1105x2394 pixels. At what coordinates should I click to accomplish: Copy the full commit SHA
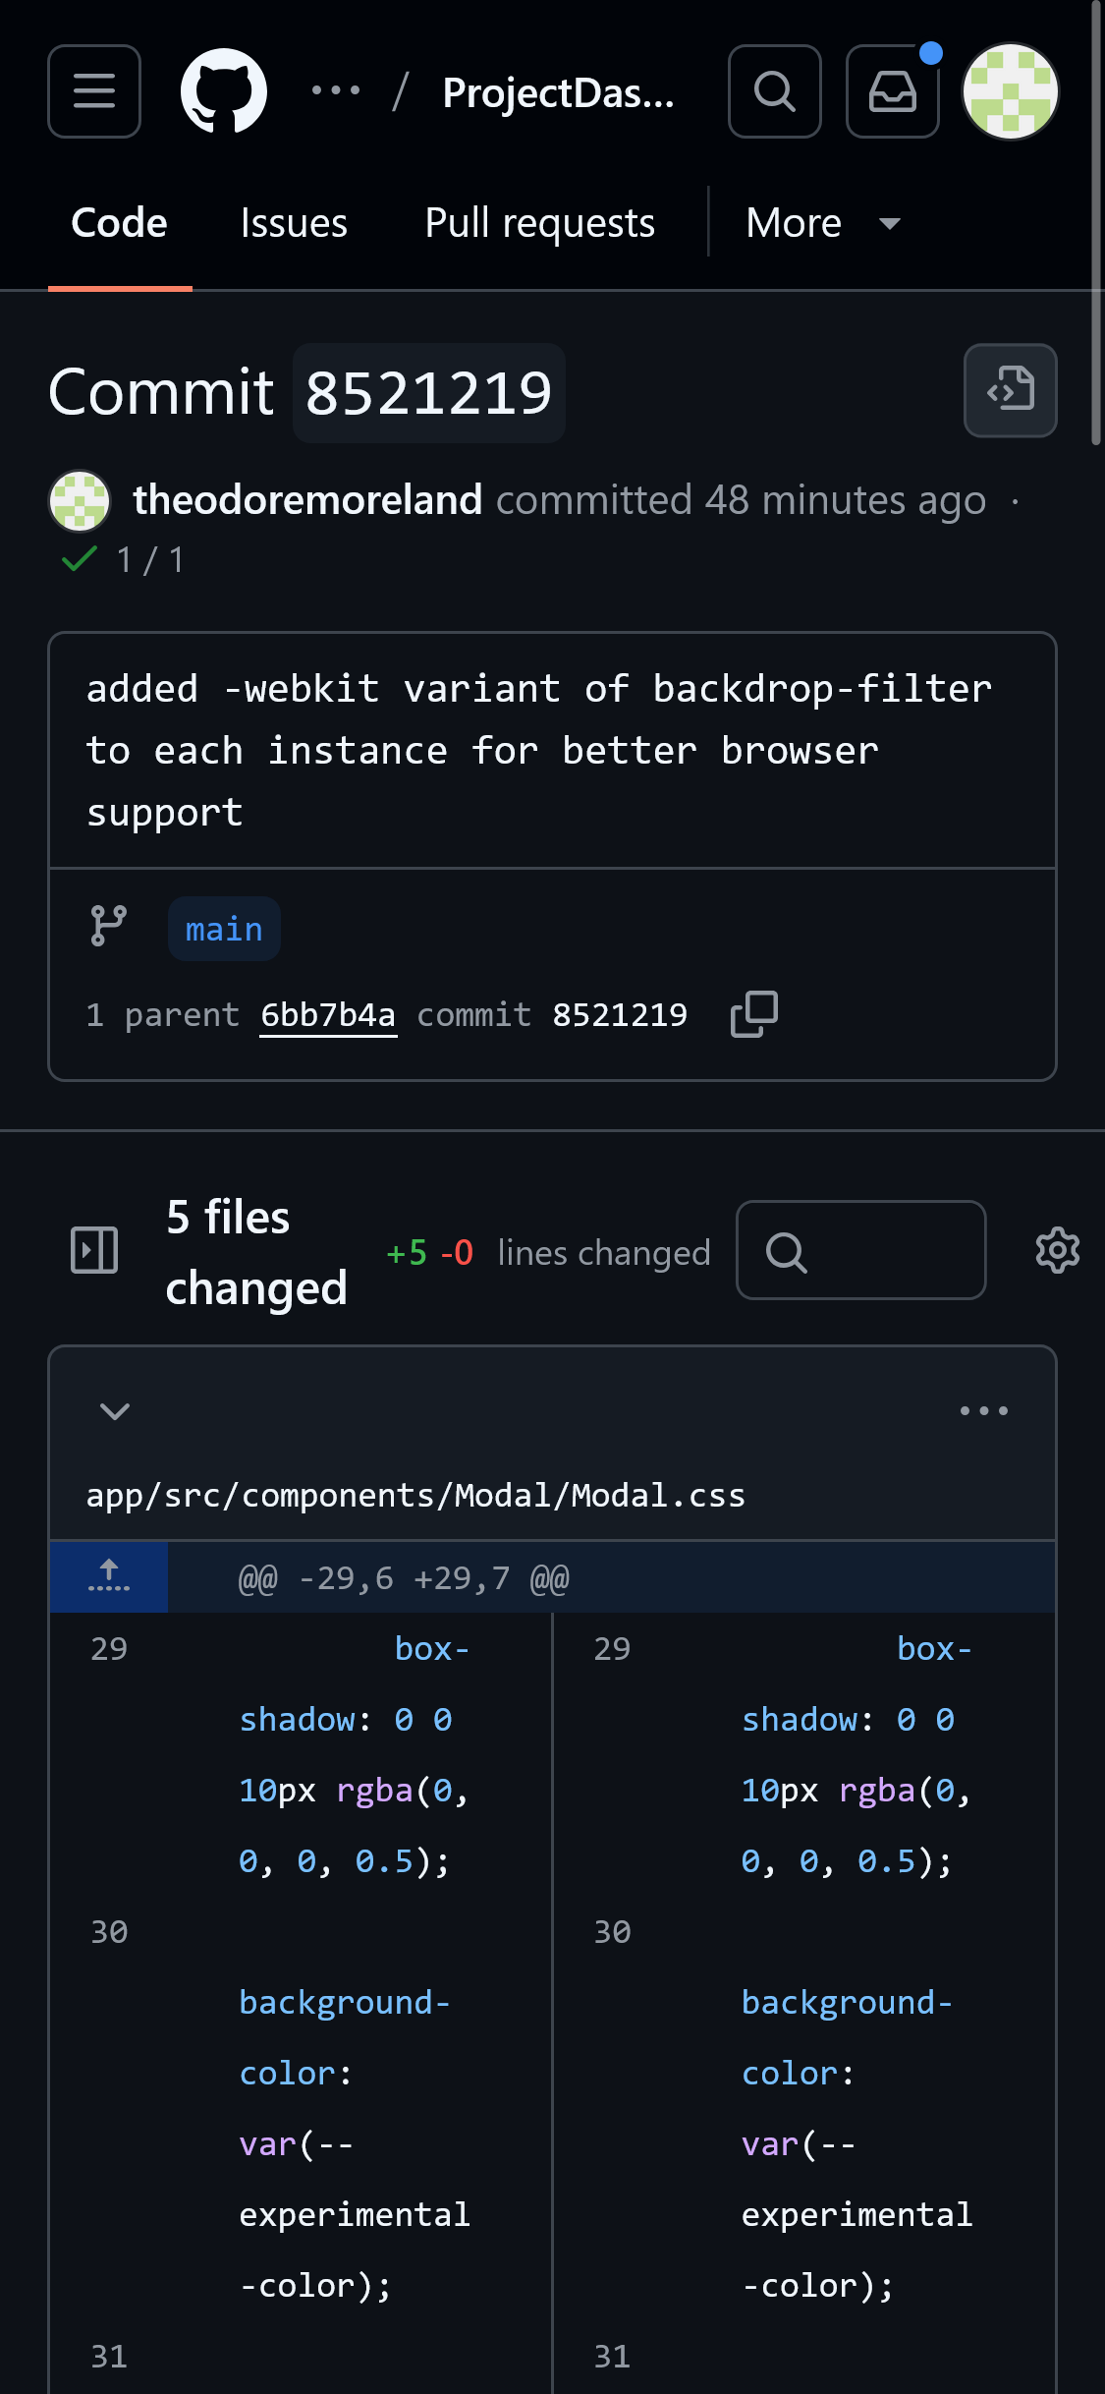coord(753,1014)
